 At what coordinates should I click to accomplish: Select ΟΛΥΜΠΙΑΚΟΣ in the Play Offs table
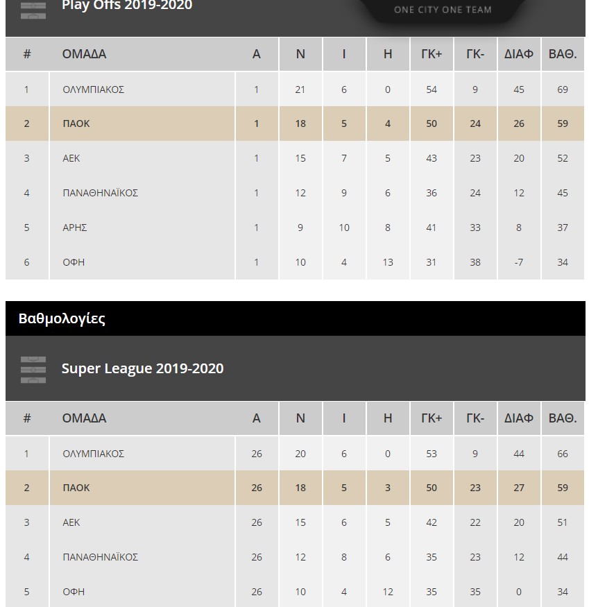click(93, 89)
